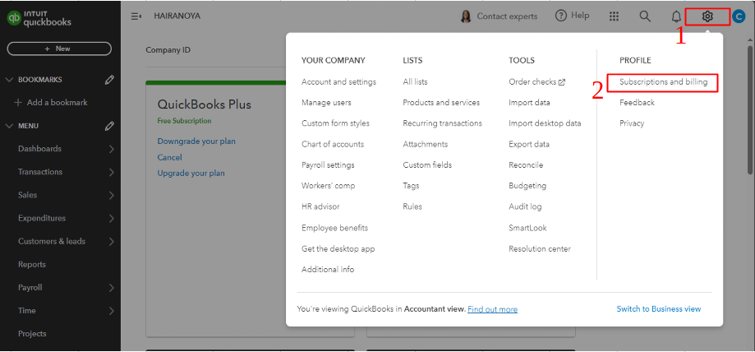755x352 pixels.
Task: Open Projects in the sidebar
Action: [x=32, y=334]
